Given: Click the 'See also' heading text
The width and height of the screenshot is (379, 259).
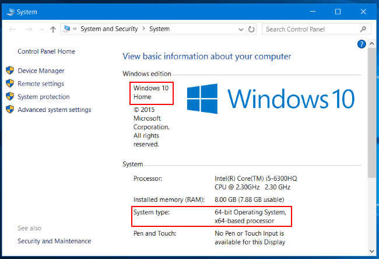Looking at the screenshot, I should [x=30, y=228].
